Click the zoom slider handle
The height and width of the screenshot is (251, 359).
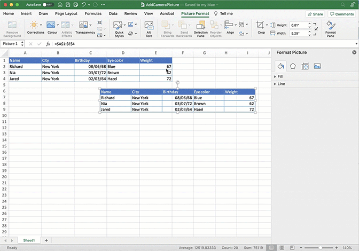tap(321, 248)
